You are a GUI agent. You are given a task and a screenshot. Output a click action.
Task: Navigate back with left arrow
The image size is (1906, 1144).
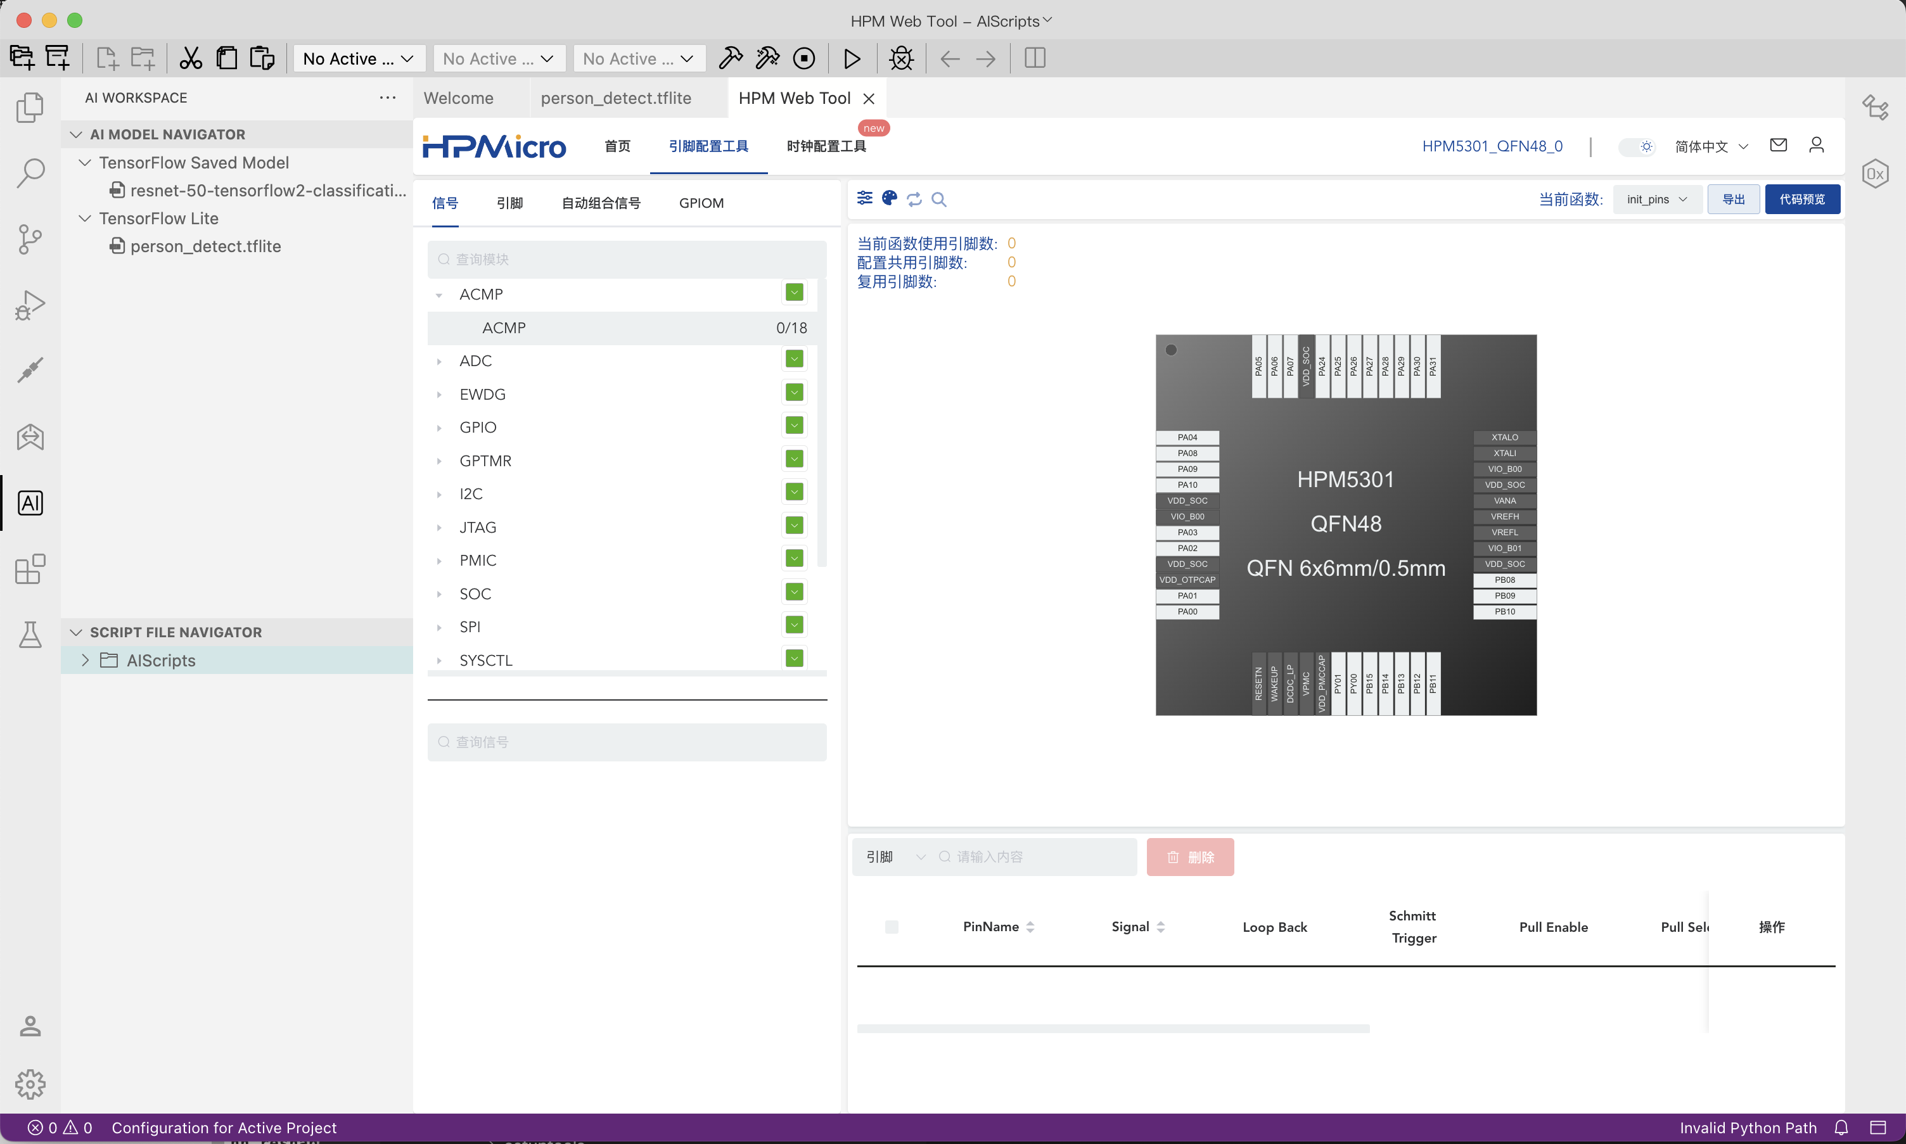[x=950, y=58]
